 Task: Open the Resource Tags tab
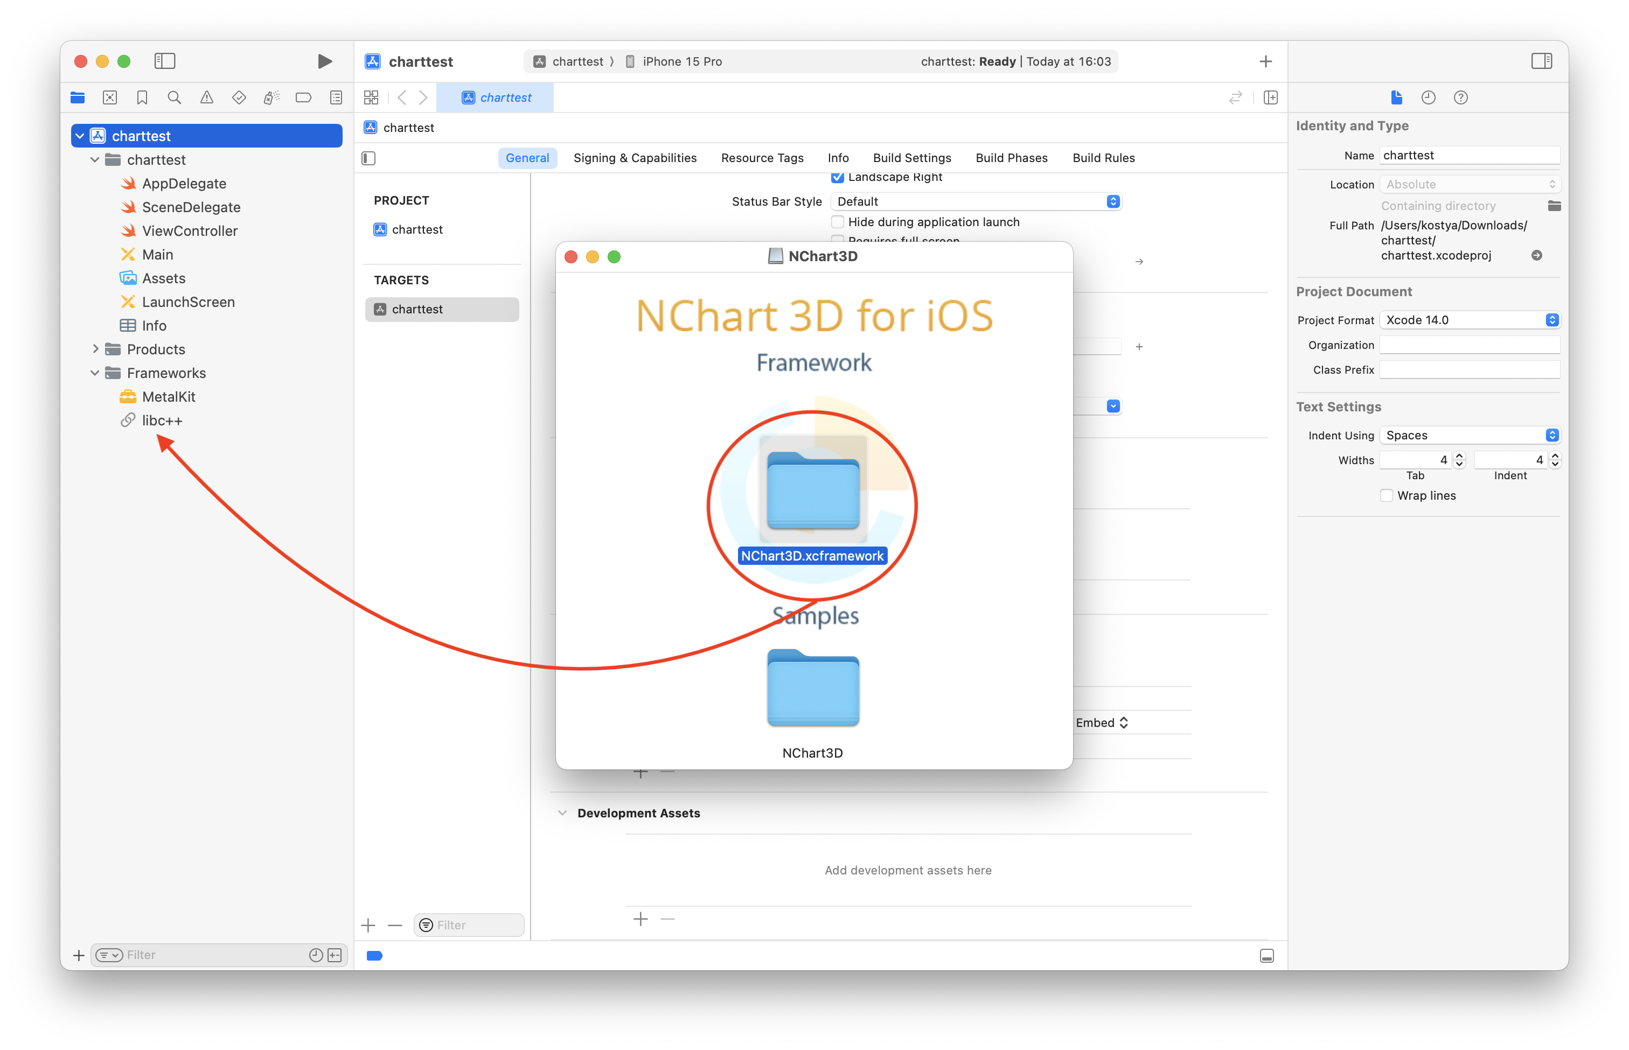point(762,158)
